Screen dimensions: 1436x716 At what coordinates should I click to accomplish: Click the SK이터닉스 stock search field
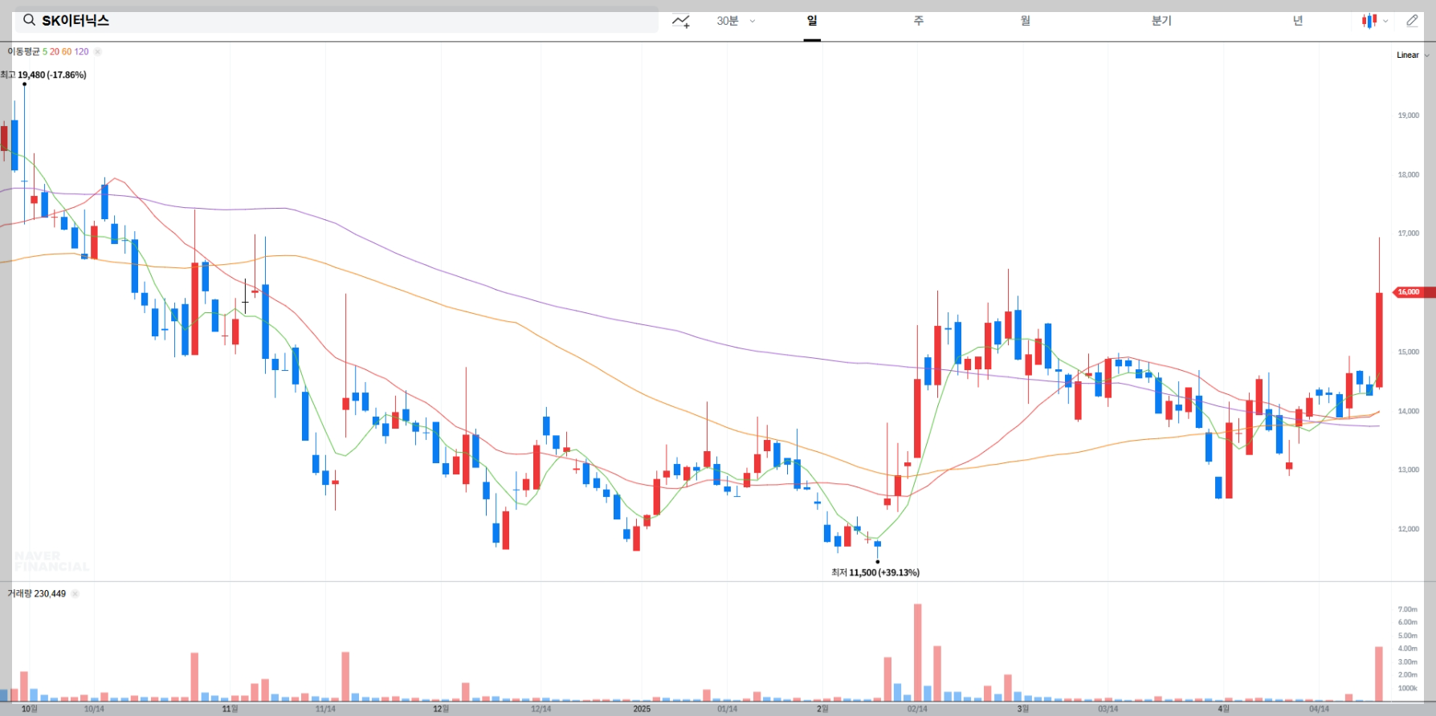click(x=337, y=21)
